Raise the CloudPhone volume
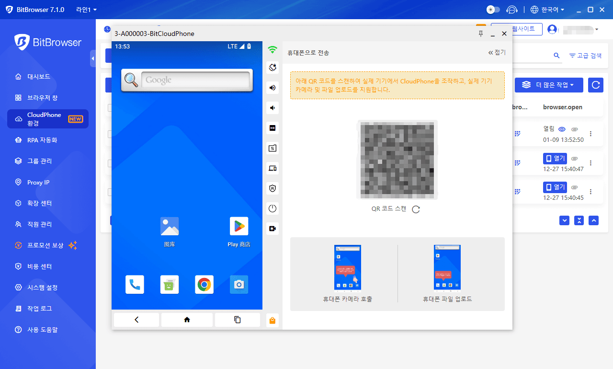613x369 pixels. [x=272, y=88]
